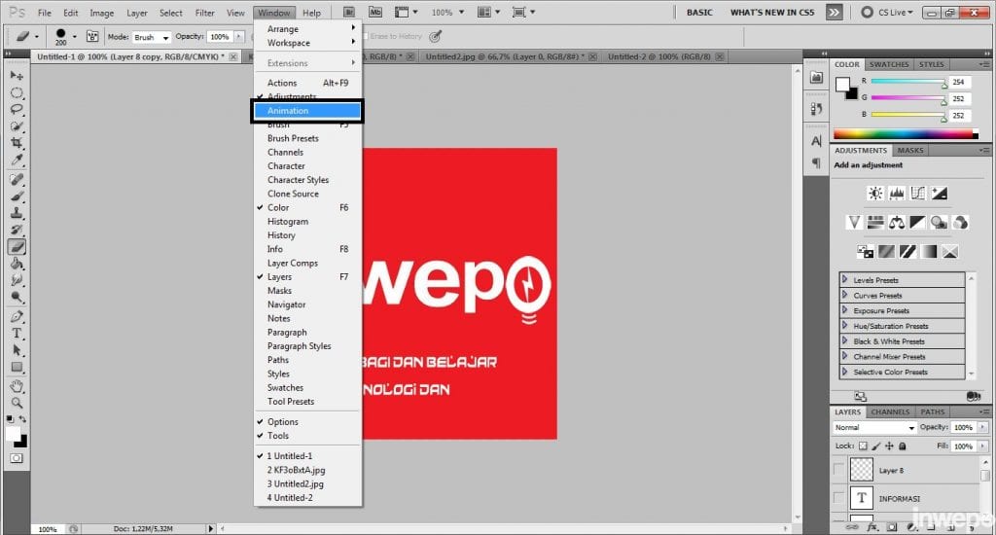Add a Black & White adjustment

tap(918, 223)
